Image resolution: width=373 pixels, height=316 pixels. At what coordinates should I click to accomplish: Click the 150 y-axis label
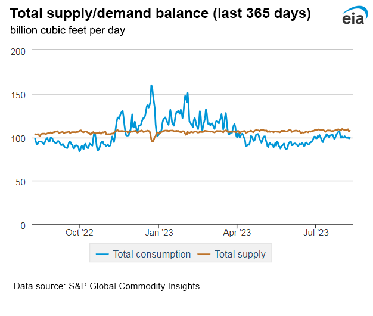(18, 95)
